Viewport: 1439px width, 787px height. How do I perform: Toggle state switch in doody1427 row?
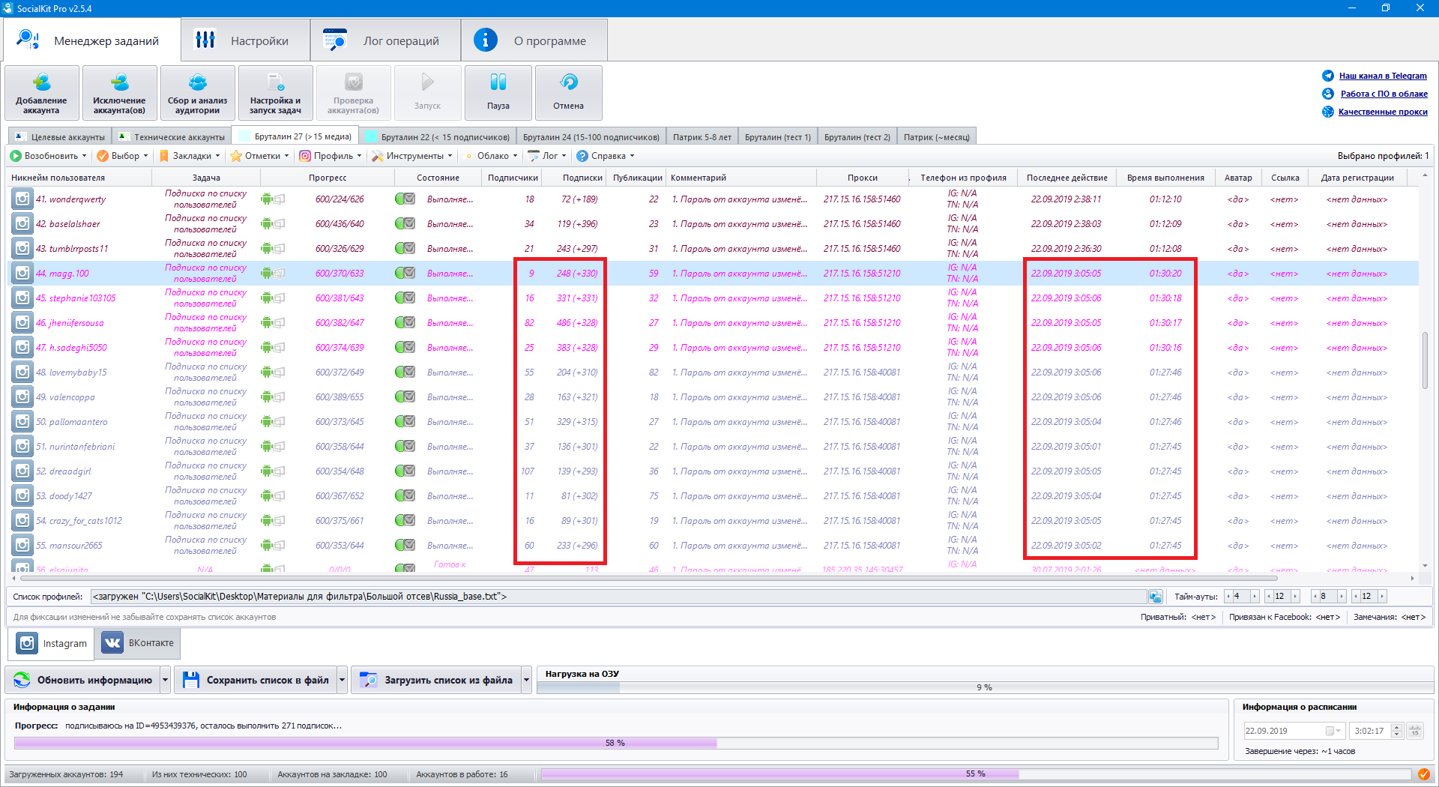pos(405,495)
